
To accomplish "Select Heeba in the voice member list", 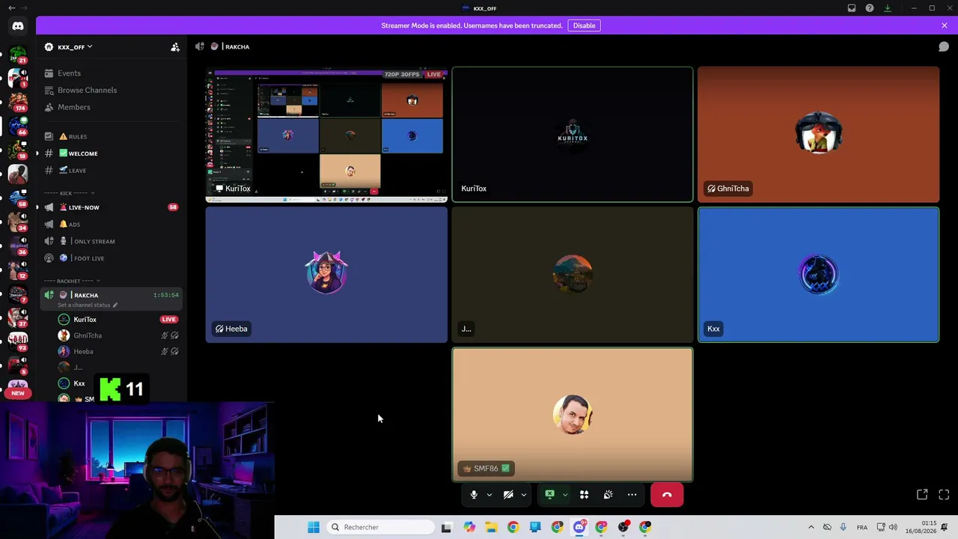I will click(83, 352).
